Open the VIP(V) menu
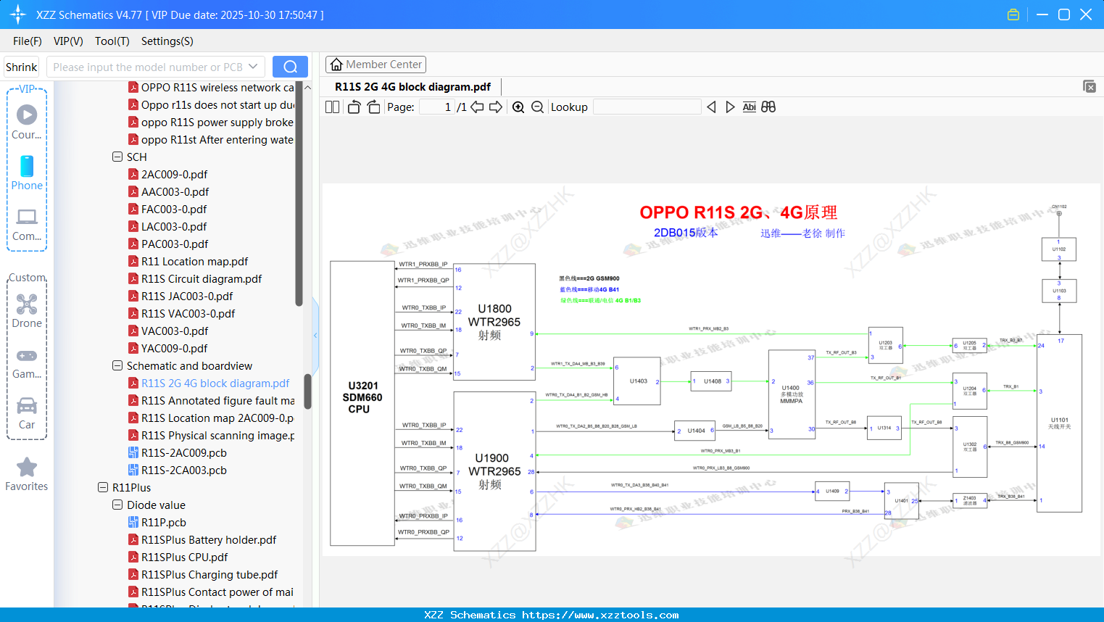 tap(68, 41)
